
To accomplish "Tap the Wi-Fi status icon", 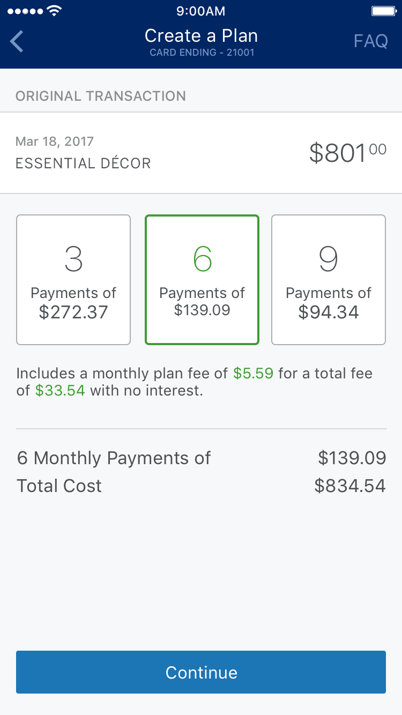I will tap(54, 11).
